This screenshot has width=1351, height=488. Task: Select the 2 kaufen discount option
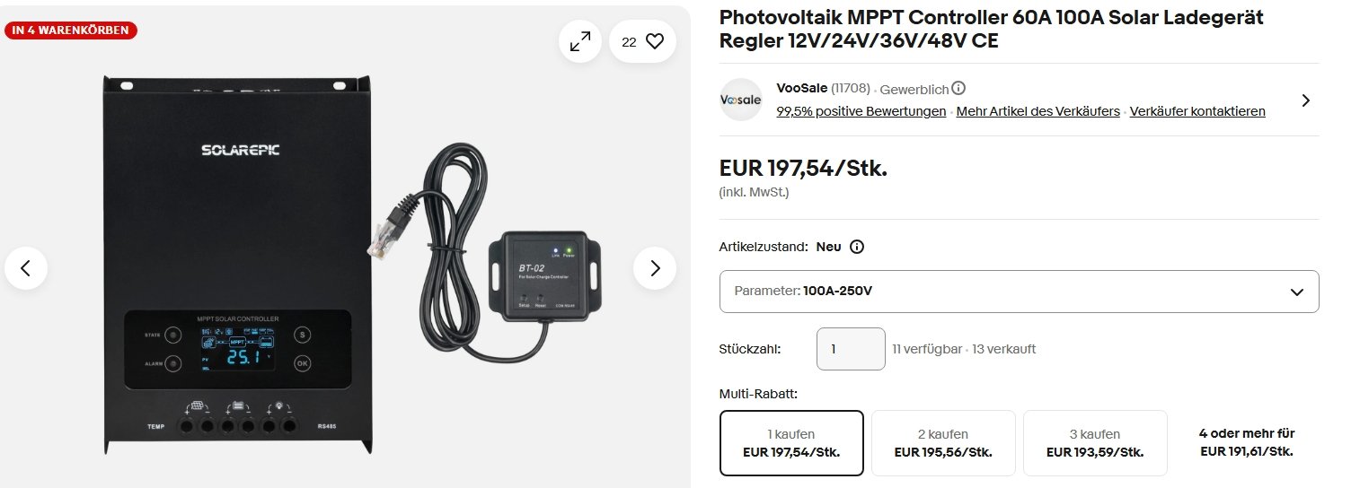point(943,443)
